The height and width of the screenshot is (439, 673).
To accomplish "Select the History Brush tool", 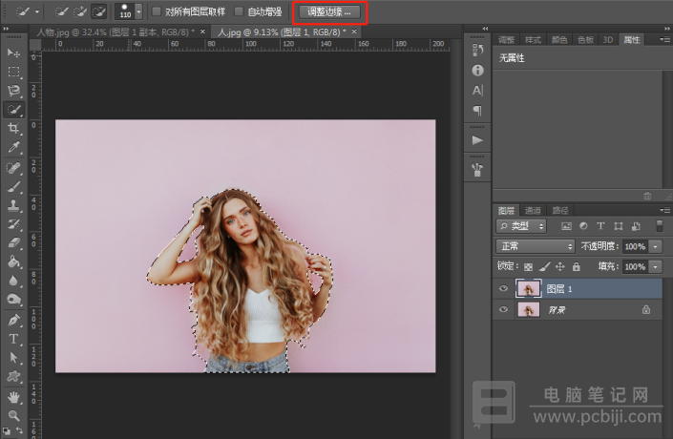I will tap(13, 224).
